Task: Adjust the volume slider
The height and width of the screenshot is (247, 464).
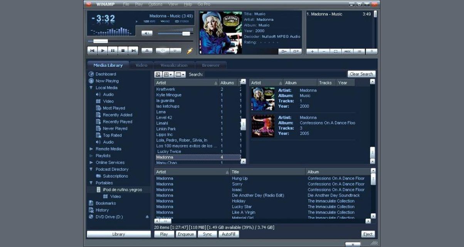Action: coord(187,33)
